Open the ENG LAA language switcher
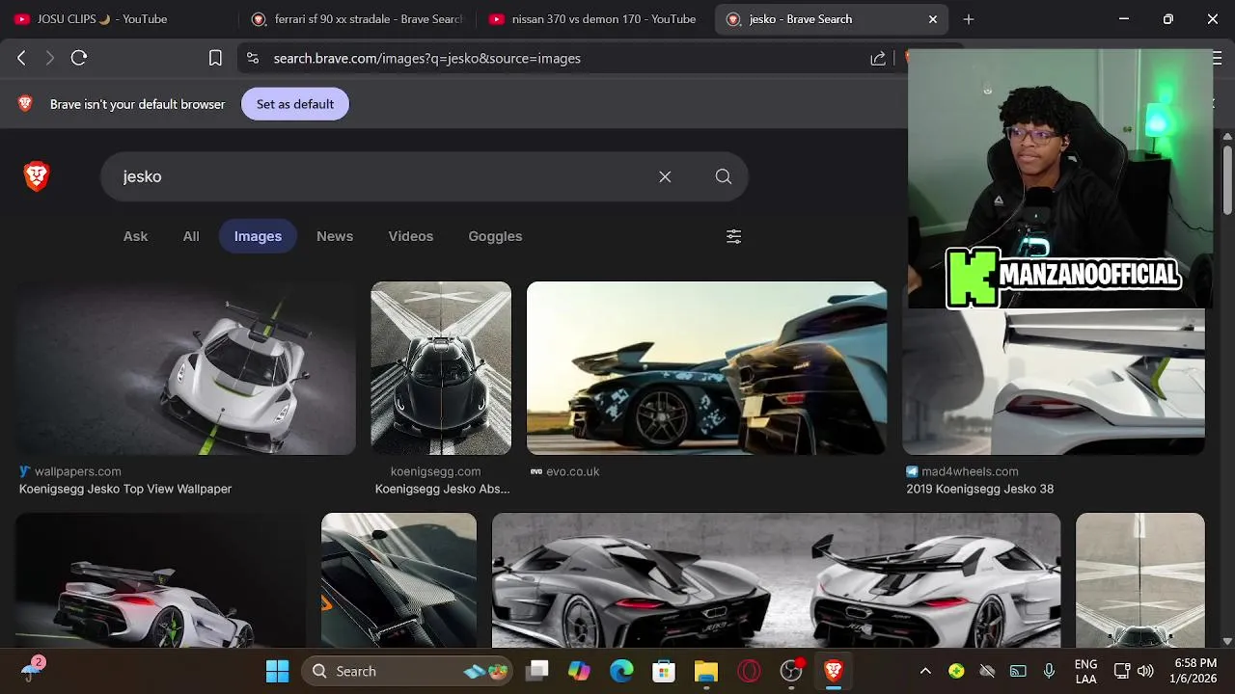 tap(1085, 671)
